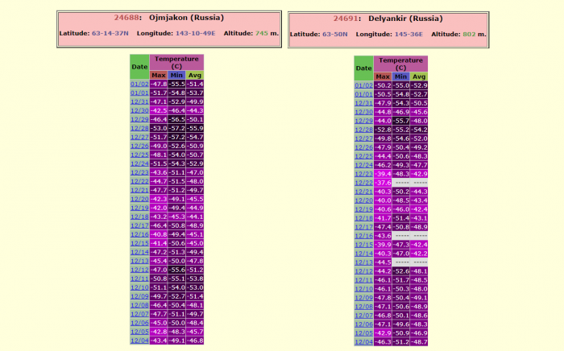Open 12/22 date link in Delyankir table
Screen dimensions: 564x351
pyautogui.click(x=363, y=182)
